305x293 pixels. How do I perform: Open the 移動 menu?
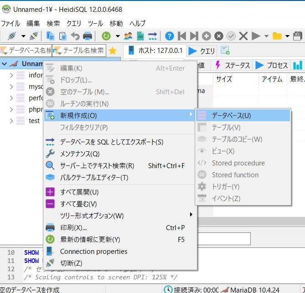116,24
